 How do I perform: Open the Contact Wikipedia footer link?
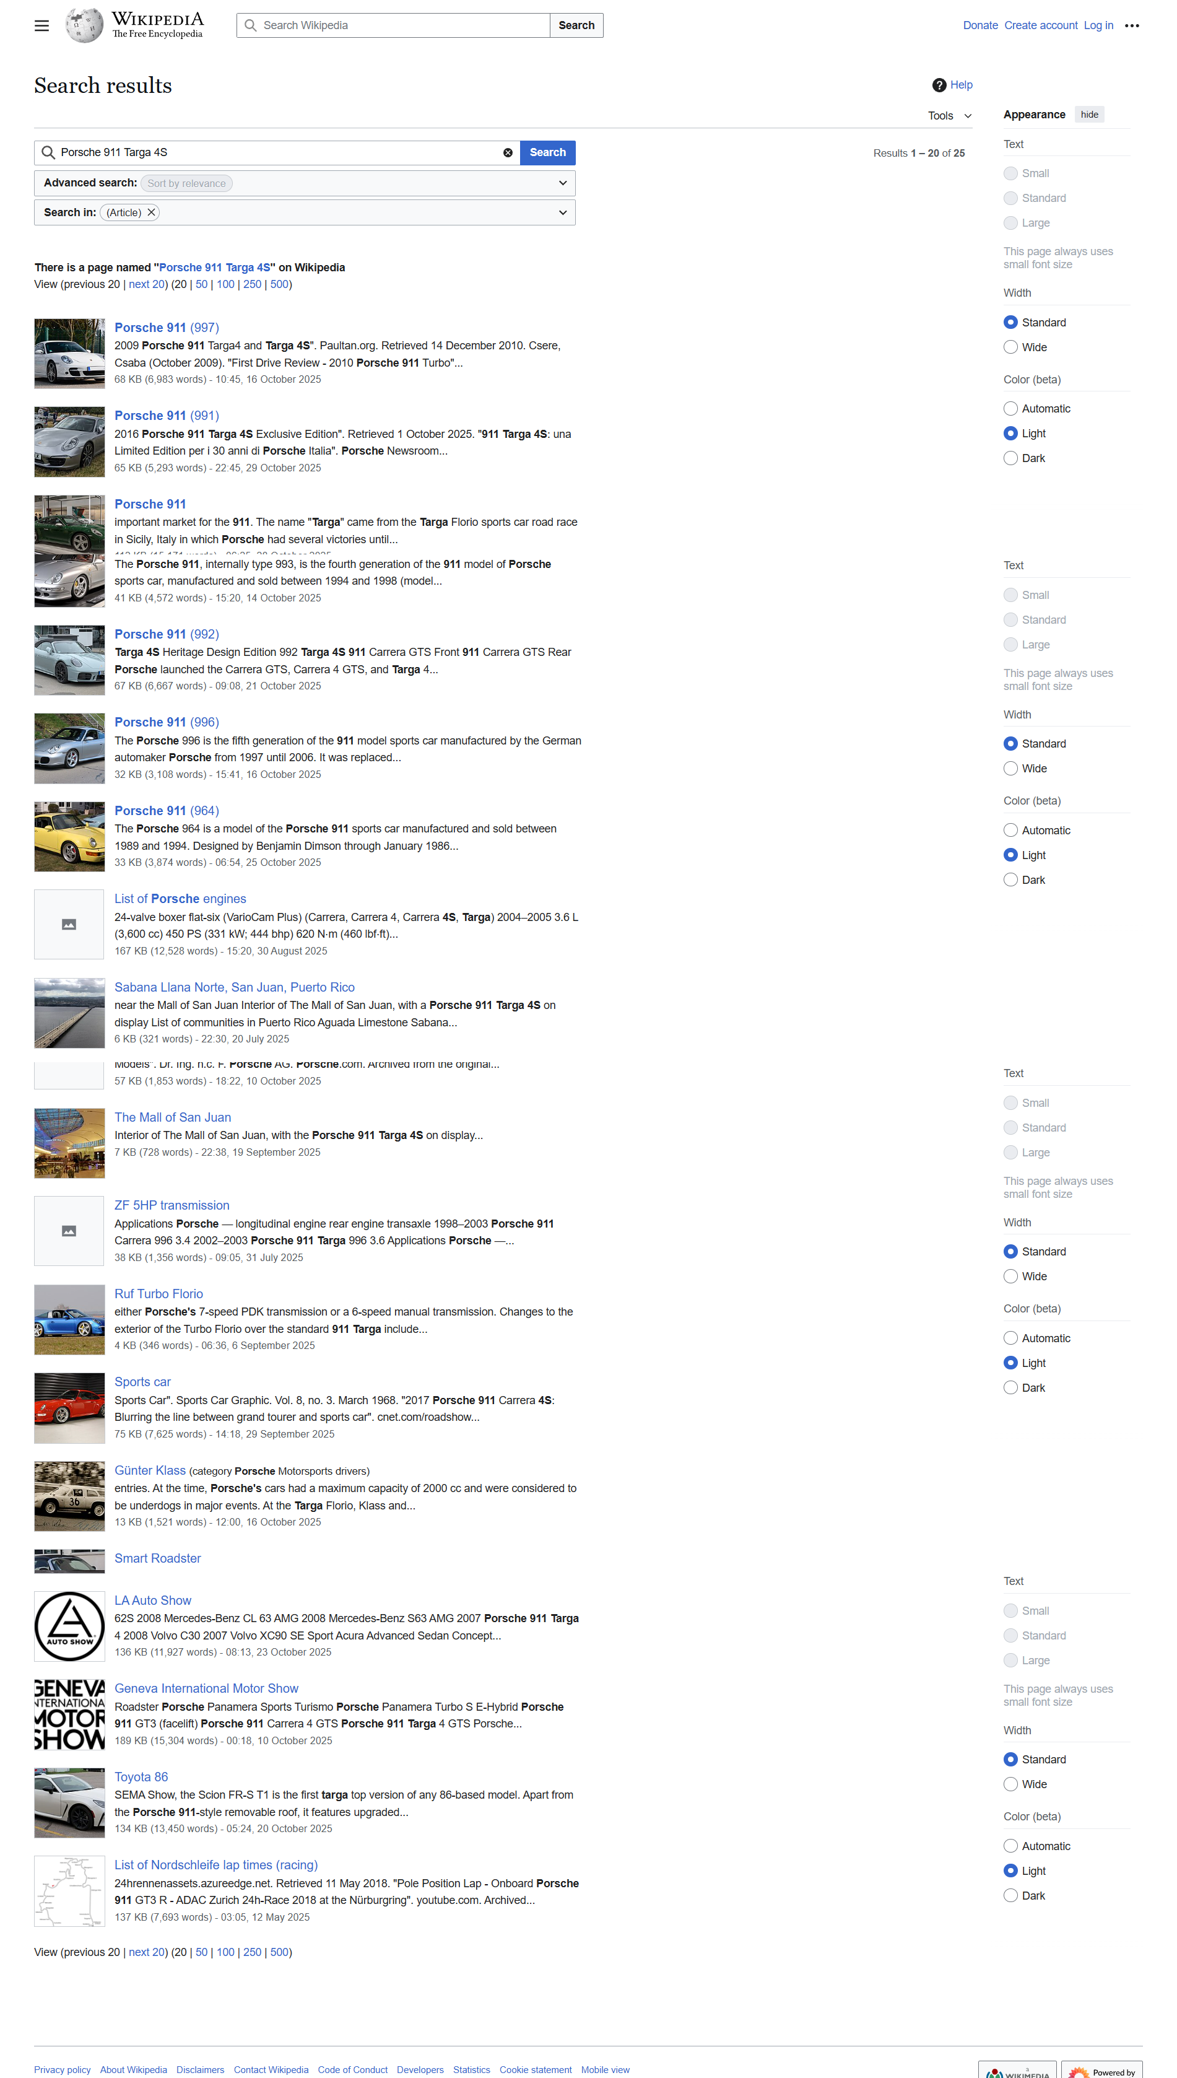pyautogui.click(x=271, y=2070)
